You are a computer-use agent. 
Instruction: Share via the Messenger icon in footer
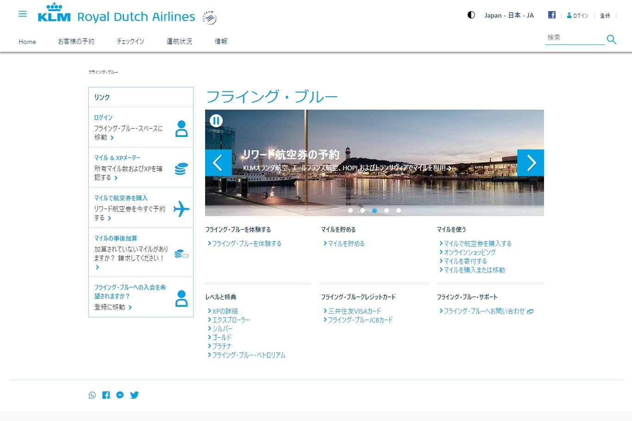pyautogui.click(x=120, y=395)
